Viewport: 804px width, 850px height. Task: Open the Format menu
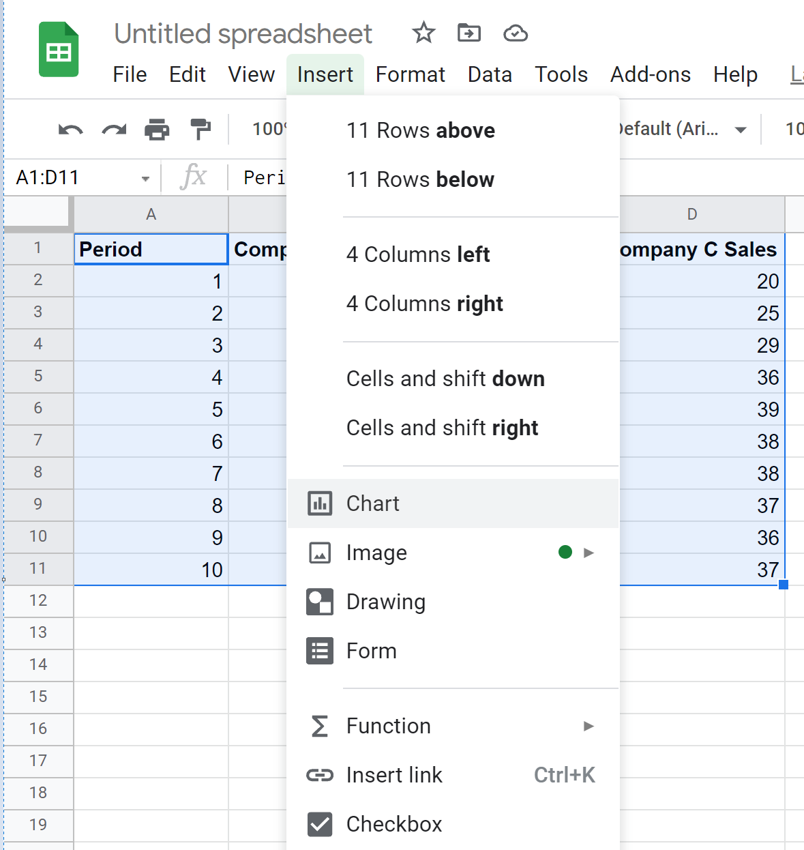coord(410,74)
